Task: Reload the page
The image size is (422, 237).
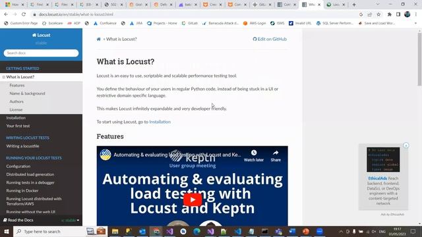Action: pos(24,14)
